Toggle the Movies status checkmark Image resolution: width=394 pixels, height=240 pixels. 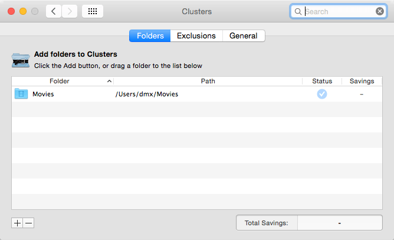(322, 94)
